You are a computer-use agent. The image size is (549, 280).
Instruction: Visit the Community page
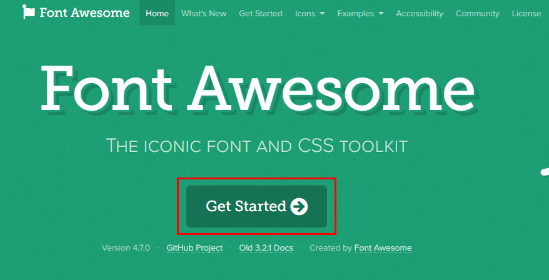click(478, 14)
